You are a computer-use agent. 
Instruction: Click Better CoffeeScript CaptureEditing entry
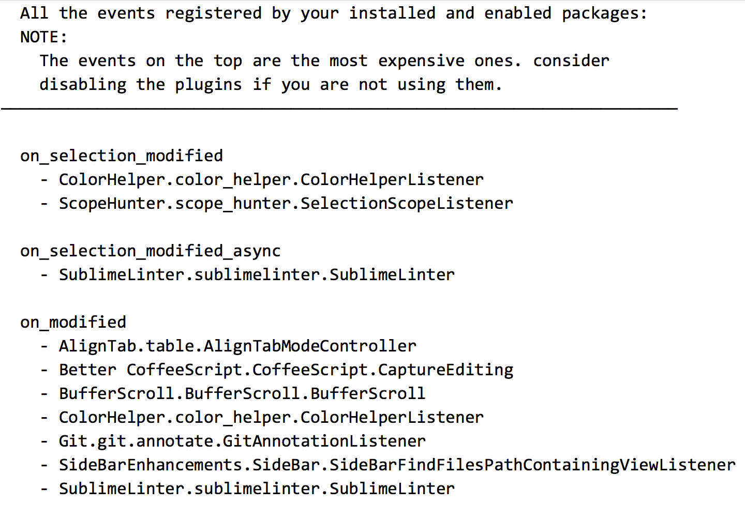tap(286, 370)
